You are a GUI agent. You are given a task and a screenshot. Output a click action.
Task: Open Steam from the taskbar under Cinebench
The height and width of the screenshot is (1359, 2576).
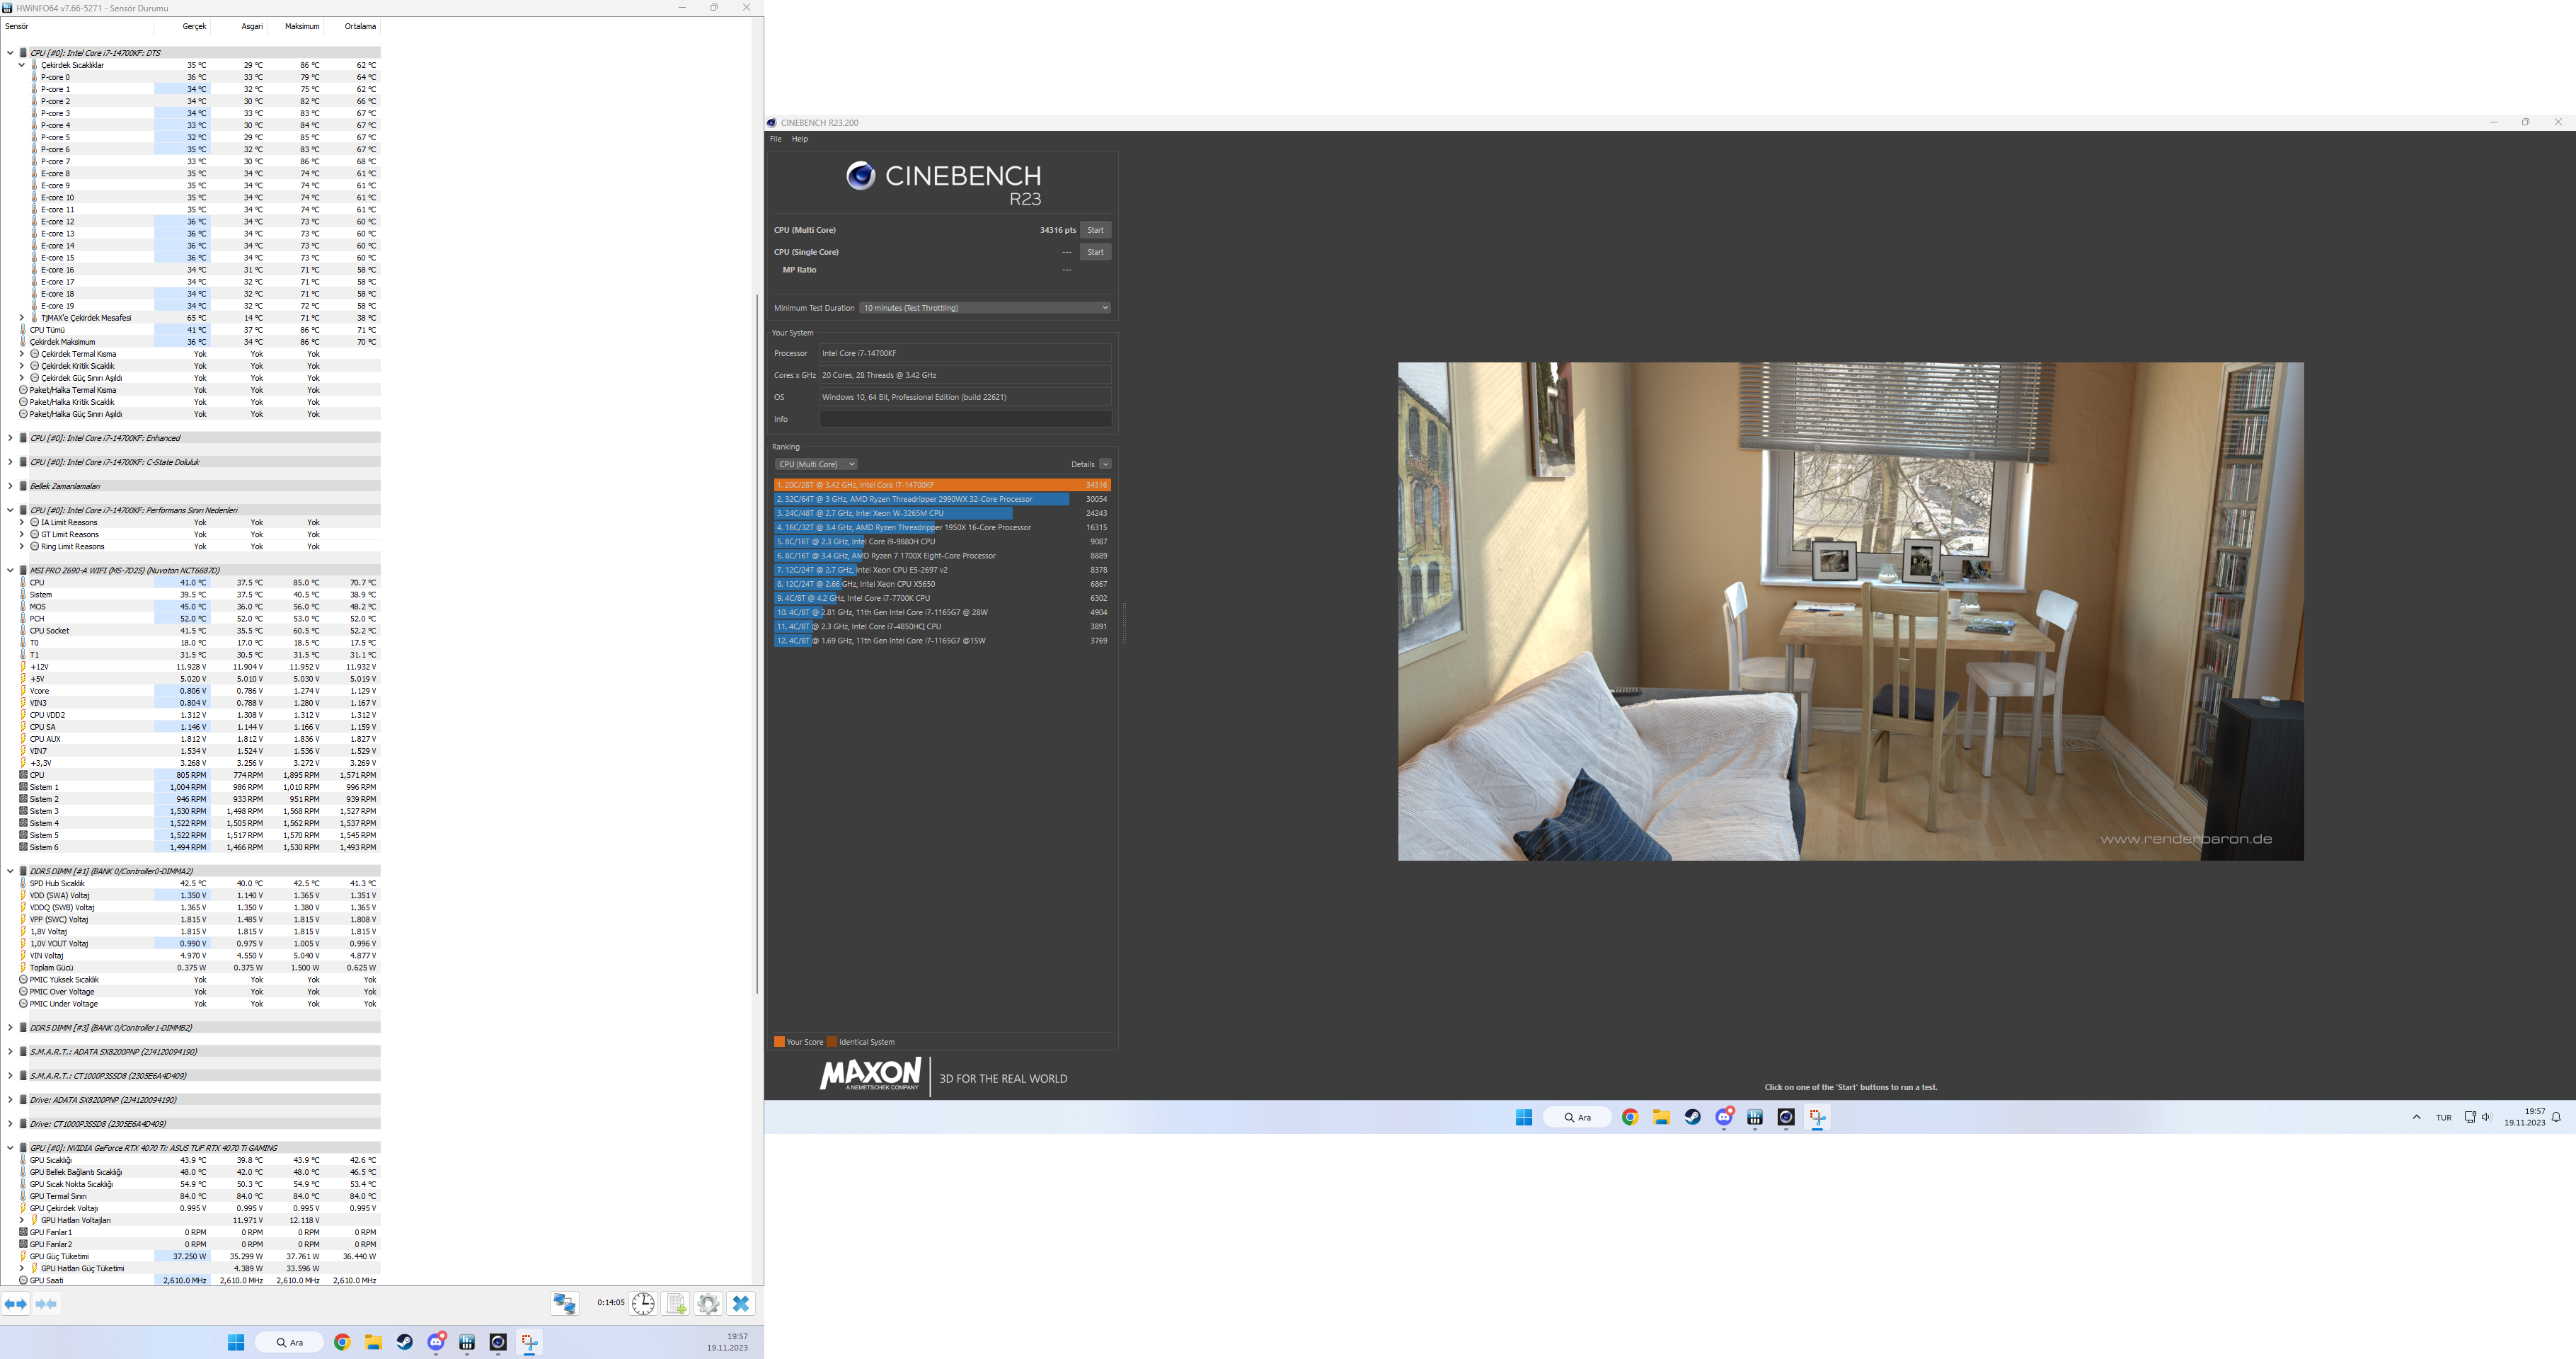coord(1692,1117)
